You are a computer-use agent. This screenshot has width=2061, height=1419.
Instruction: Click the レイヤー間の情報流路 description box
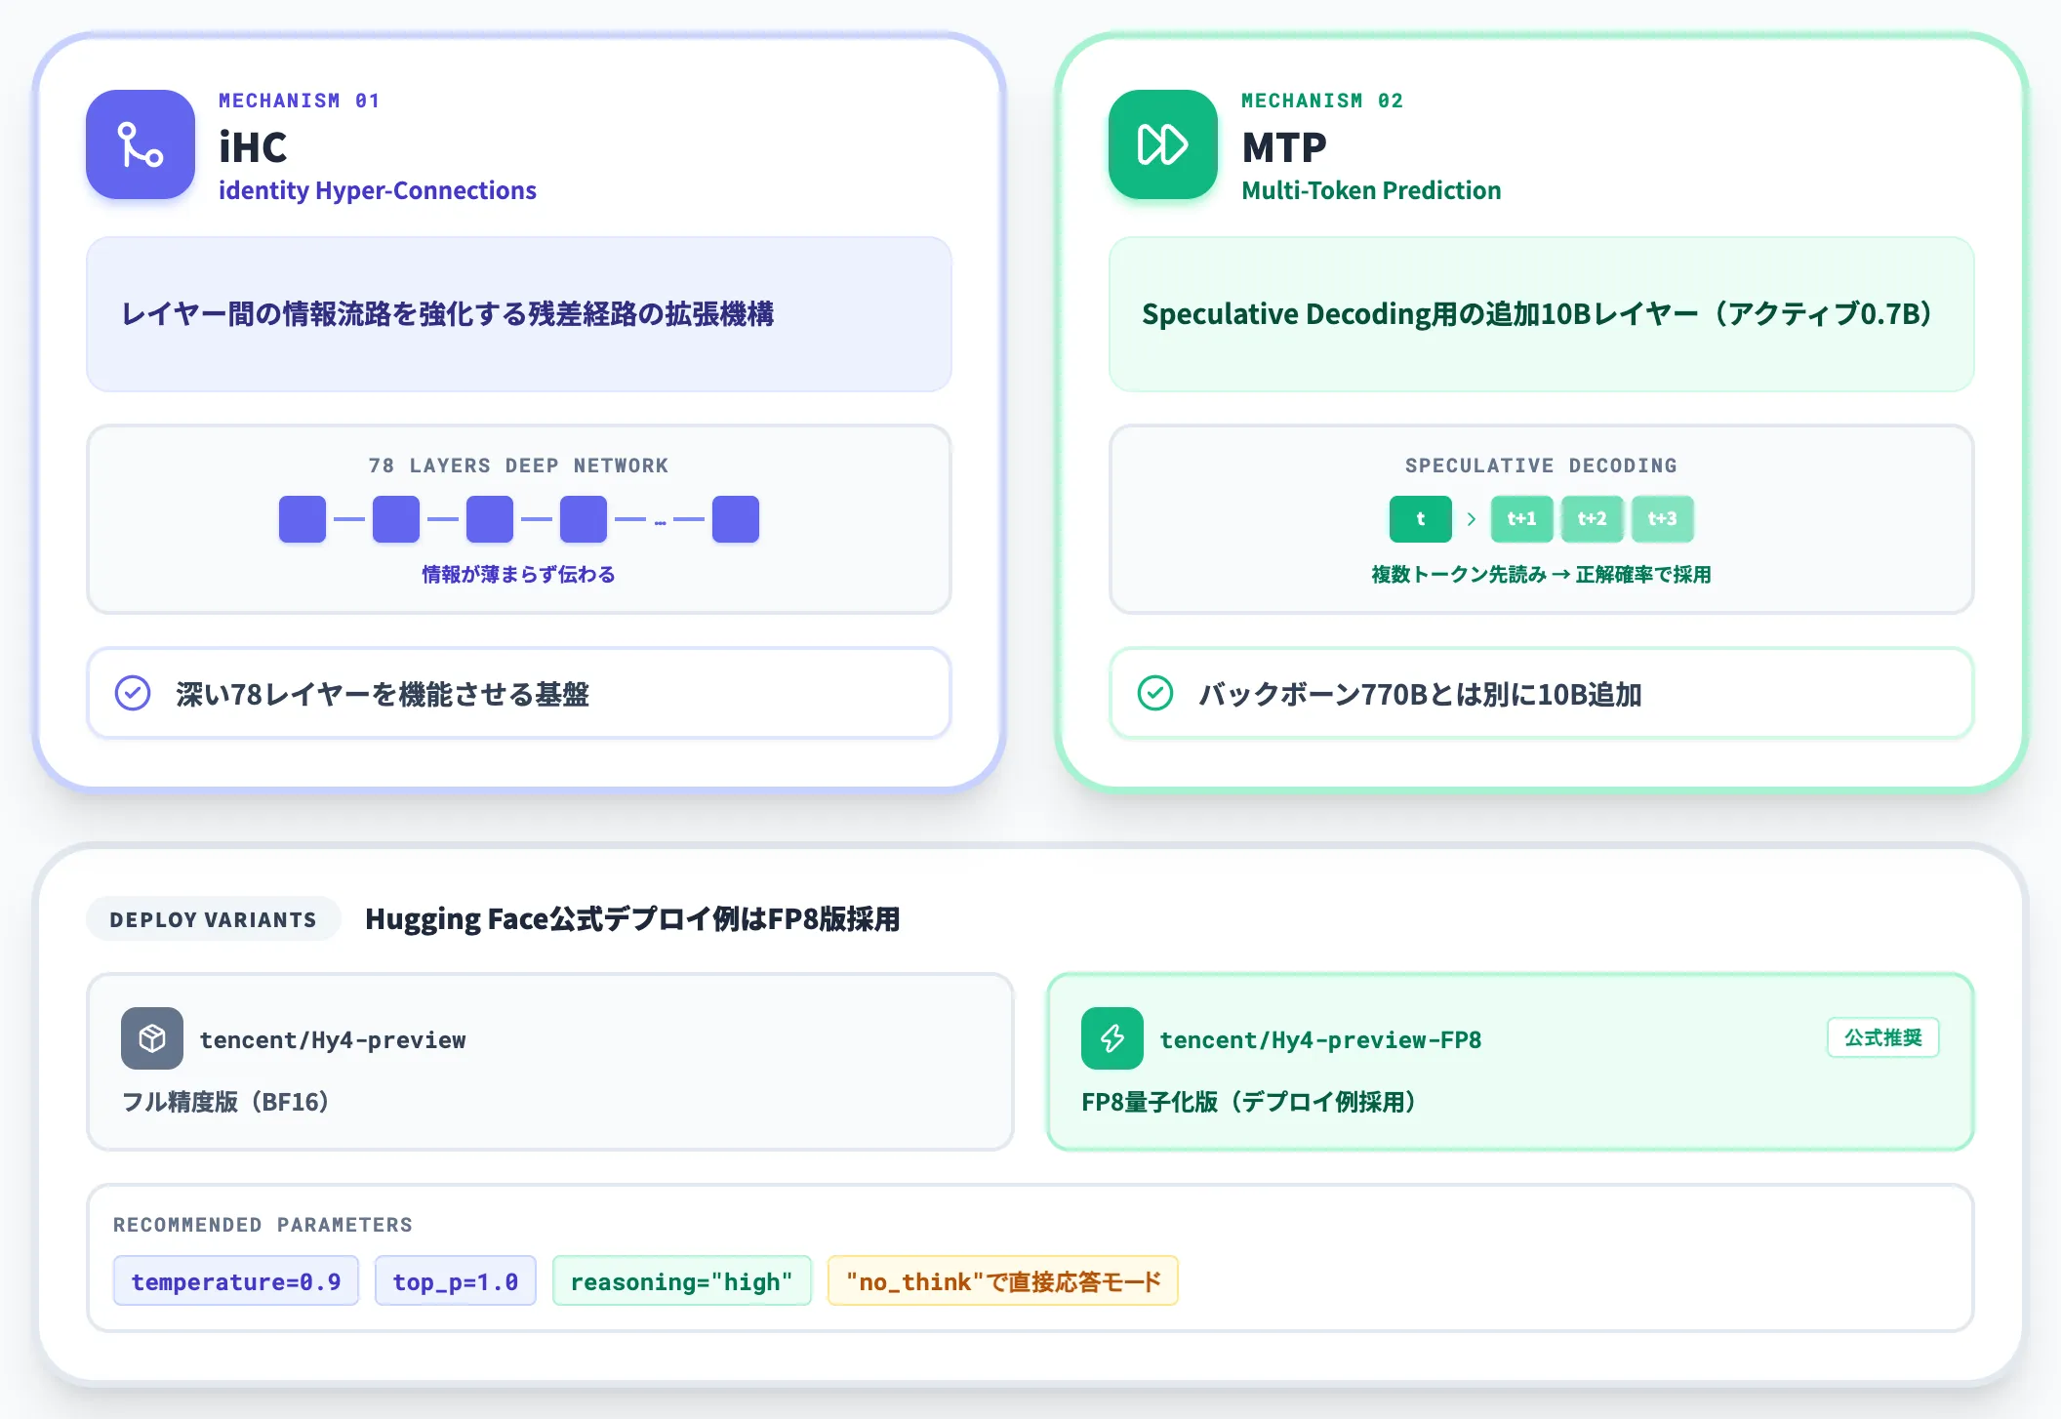point(519,314)
